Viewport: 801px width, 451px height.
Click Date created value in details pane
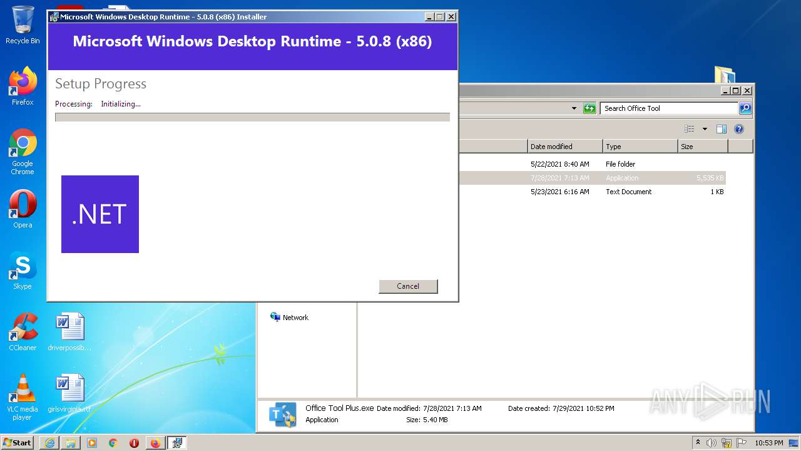pos(583,408)
